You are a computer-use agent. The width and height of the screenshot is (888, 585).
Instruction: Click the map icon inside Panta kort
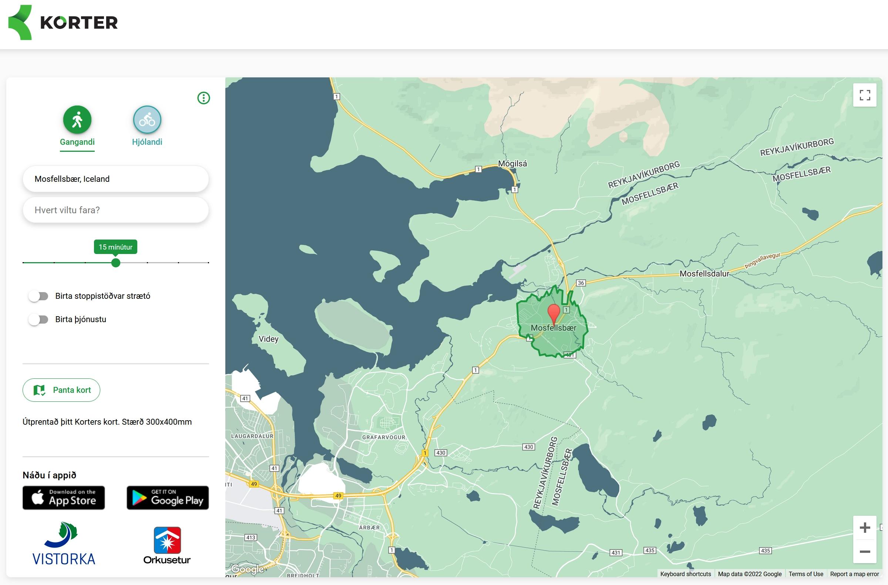coord(39,390)
